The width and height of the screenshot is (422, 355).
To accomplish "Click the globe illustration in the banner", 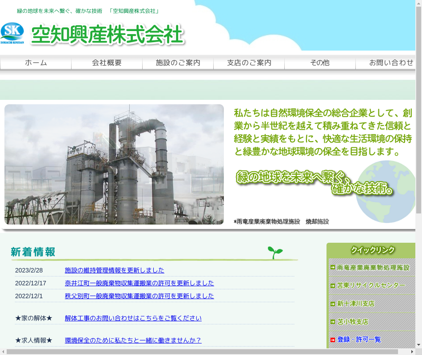I will click(x=386, y=192).
